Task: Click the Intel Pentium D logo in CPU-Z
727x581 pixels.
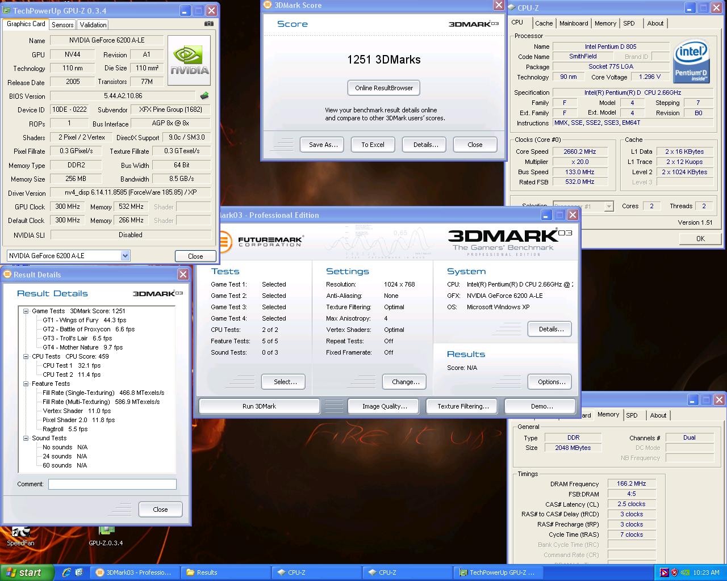Action: click(691, 61)
